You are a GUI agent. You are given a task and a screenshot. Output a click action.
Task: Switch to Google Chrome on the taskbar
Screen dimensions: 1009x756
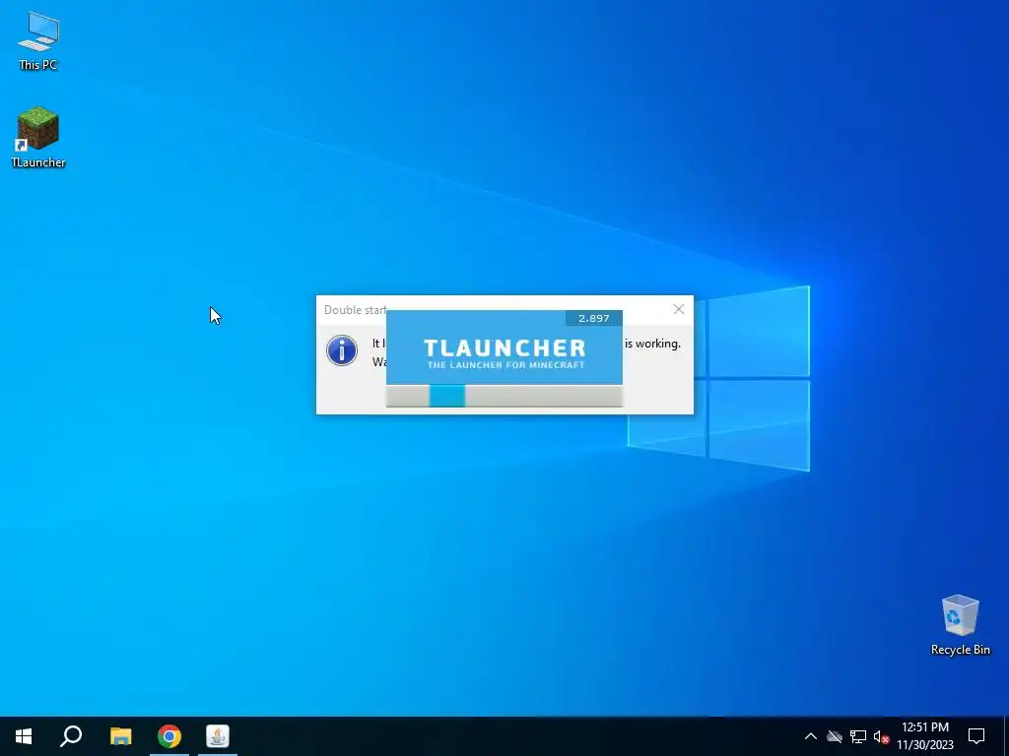pyautogui.click(x=169, y=736)
